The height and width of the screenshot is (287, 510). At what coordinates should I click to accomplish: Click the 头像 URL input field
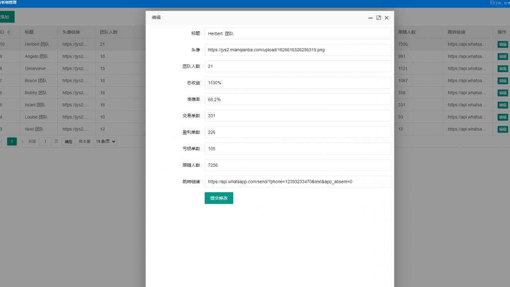click(297, 50)
